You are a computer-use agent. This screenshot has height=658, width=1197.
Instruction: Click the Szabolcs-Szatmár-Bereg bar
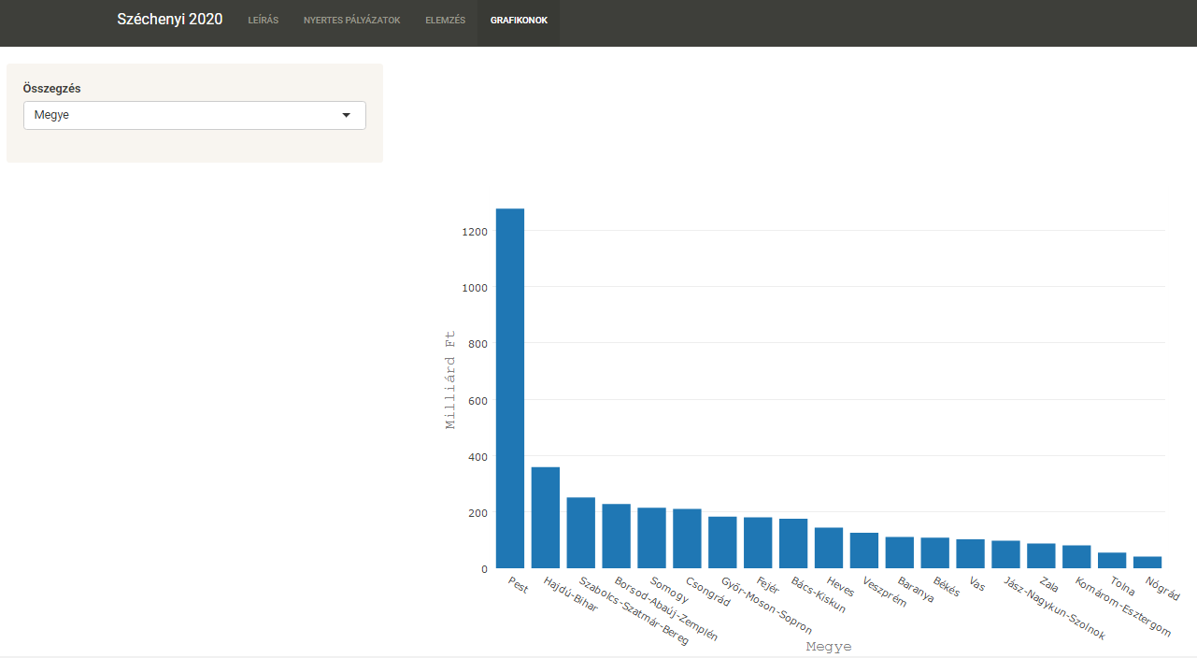(581, 533)
